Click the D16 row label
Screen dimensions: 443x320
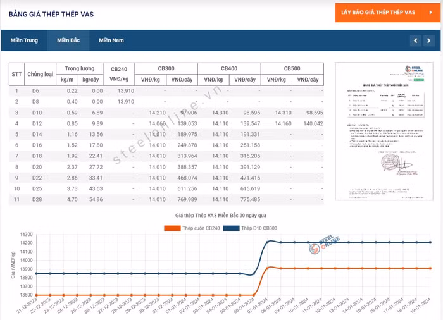[37, 145]
